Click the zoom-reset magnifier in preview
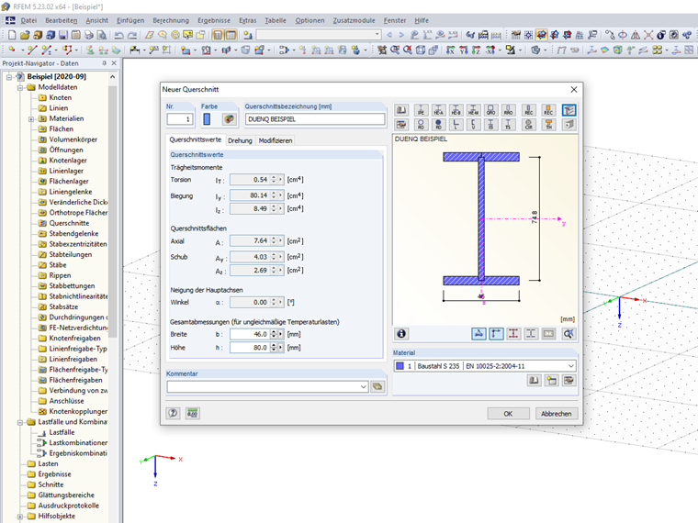Screen dimensions: 698x523 [x=569, y=334]
